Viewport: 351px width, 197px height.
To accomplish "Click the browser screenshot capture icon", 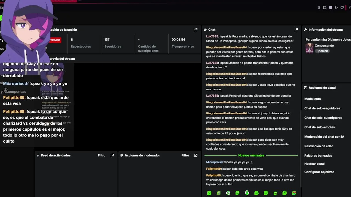I will [x=325, y=8].
